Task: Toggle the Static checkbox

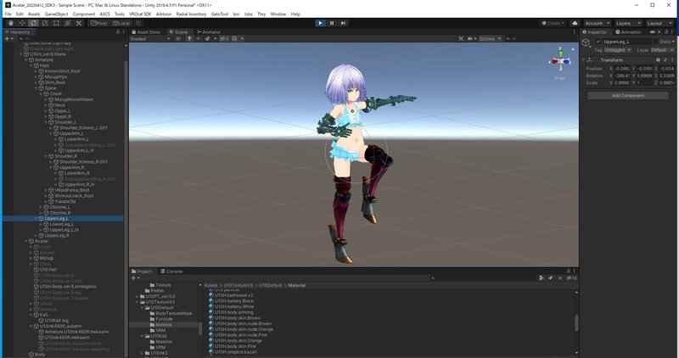Action: coord(654,42)
